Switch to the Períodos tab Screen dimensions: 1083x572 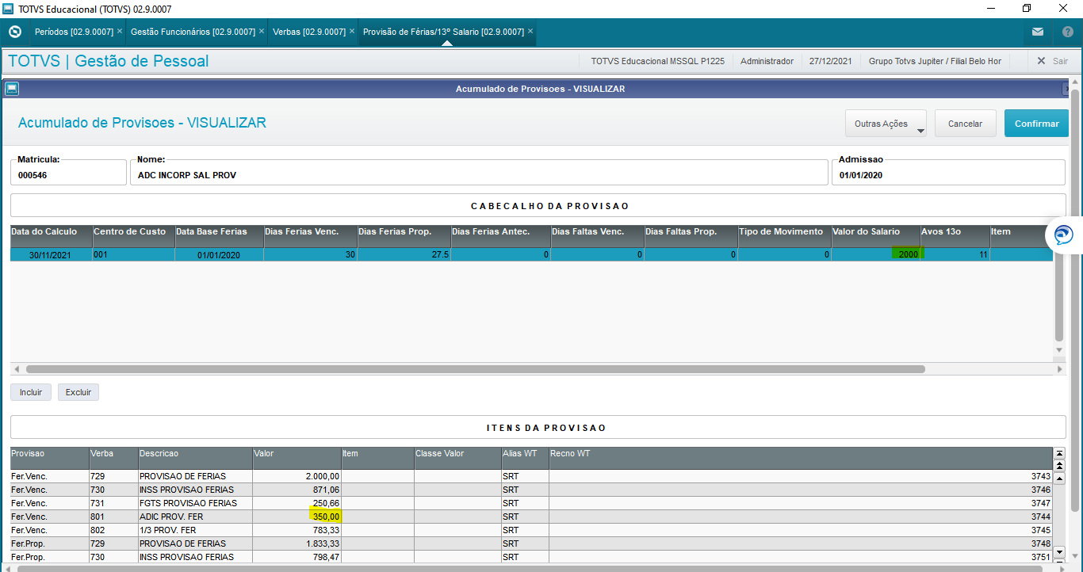[x=74, y=32]
